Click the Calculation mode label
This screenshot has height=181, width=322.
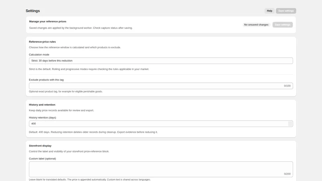[39, 55]
